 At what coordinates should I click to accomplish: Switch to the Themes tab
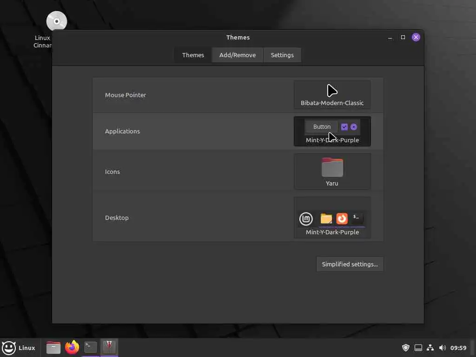193,55
